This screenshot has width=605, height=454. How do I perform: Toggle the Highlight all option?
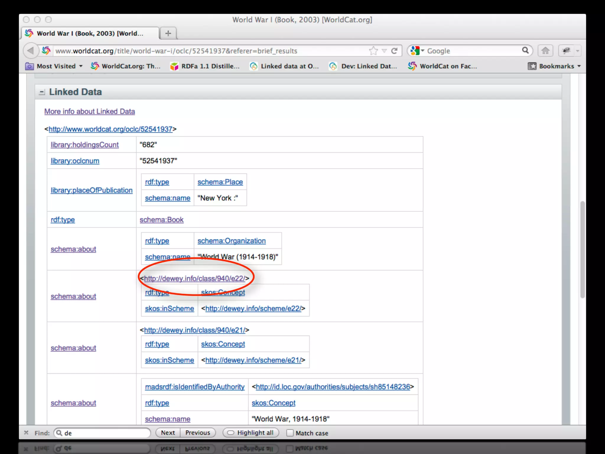(251, 433)
